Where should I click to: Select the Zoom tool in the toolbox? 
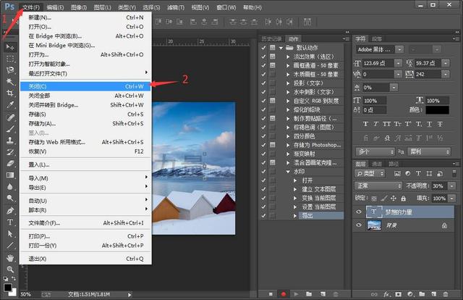(x=10, y=270)
